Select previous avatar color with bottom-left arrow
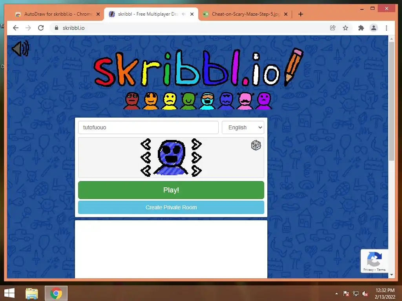 click(146, 171)
